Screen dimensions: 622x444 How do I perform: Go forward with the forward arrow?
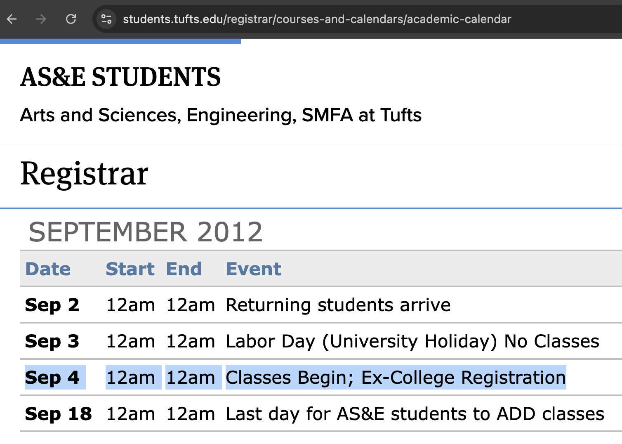coord(41,19)
